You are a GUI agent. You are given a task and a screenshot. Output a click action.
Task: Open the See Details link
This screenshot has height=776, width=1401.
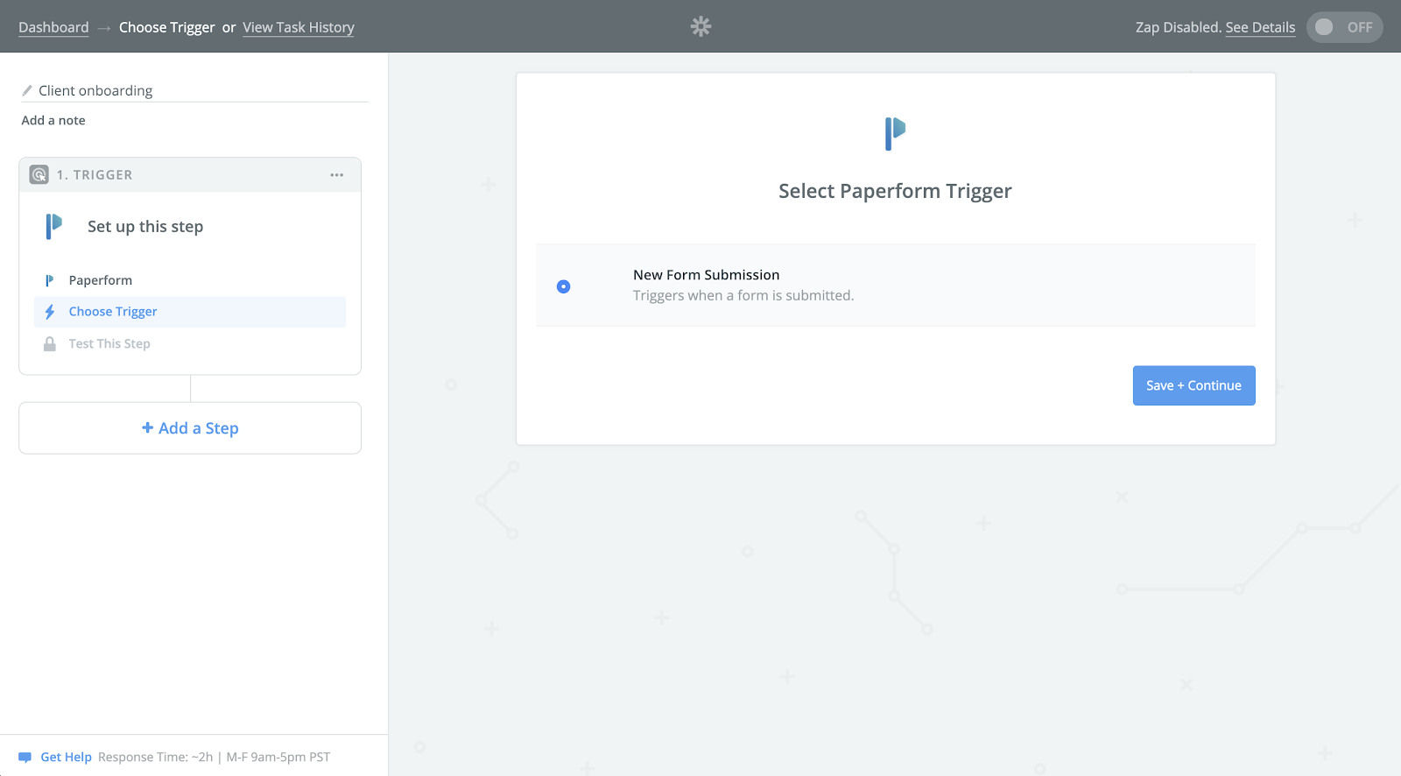(1260, 27)
